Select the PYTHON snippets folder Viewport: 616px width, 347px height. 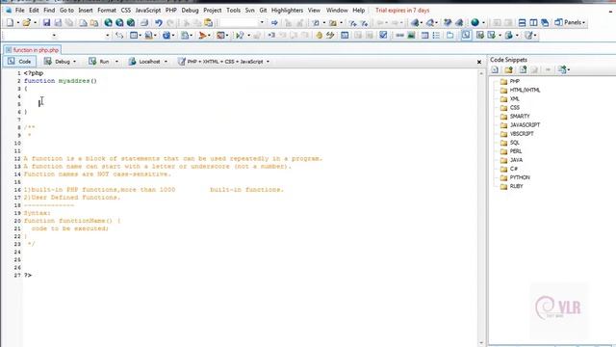pos(515,177)
